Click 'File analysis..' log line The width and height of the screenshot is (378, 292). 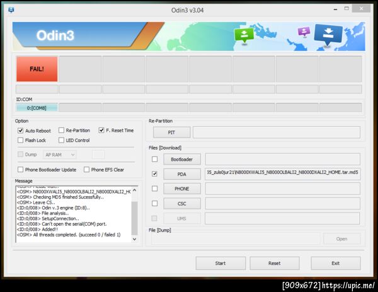point(43,213)
